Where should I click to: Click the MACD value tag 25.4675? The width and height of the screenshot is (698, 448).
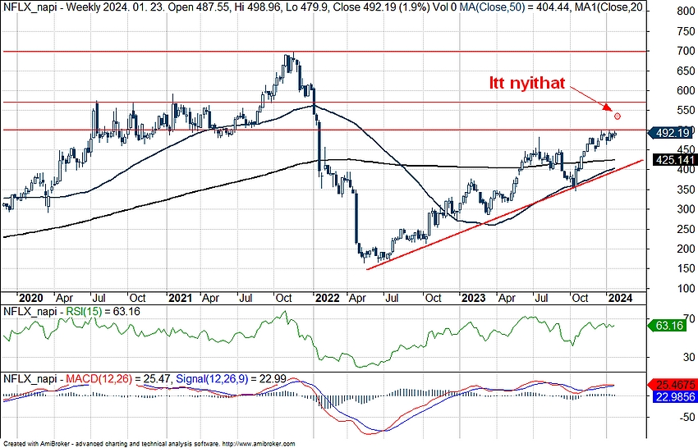pos(672,385)
